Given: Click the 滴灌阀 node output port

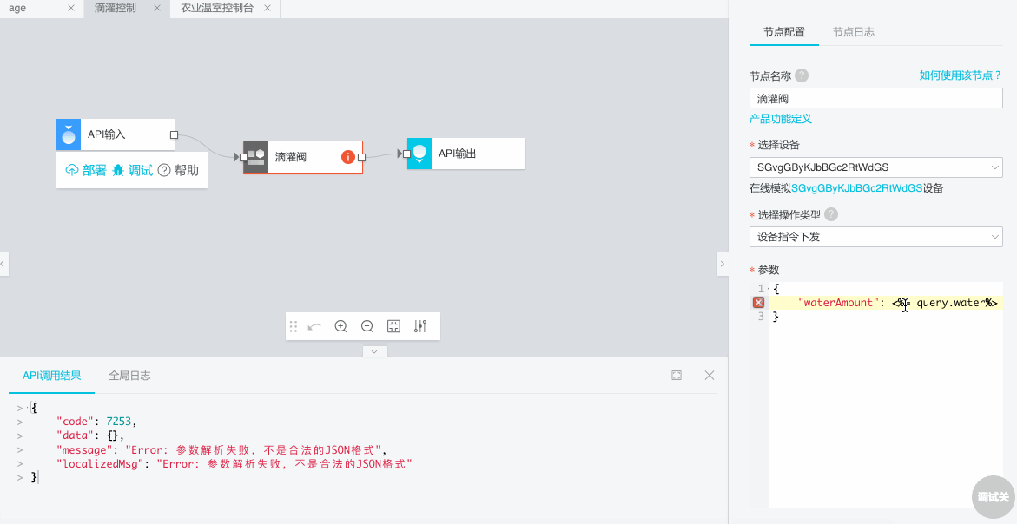Looking at the screenshot, I should coord(362,157).
